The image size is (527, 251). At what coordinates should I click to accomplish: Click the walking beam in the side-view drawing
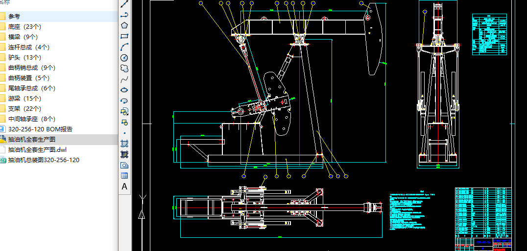point(297,26)
